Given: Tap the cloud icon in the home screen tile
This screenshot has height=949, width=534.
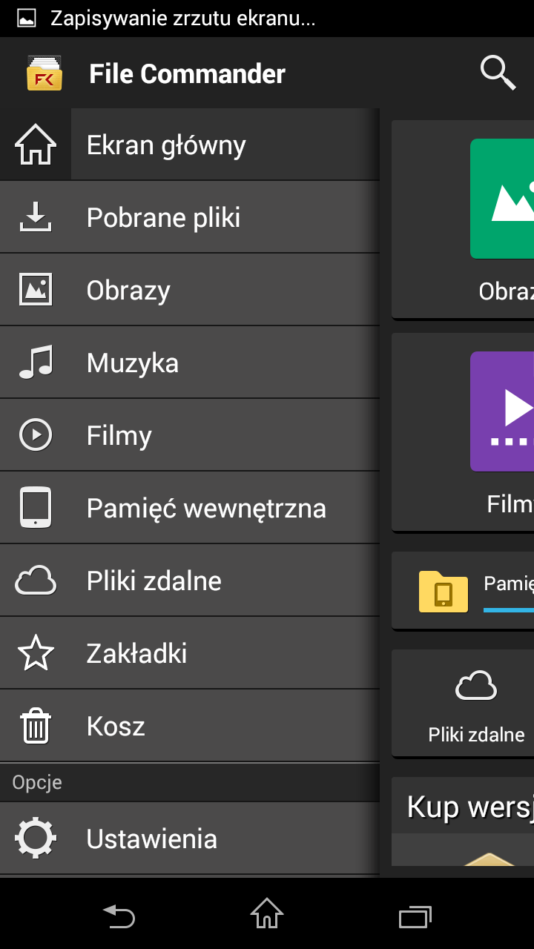Looking at the screenshot, I should tap(475, 686).
